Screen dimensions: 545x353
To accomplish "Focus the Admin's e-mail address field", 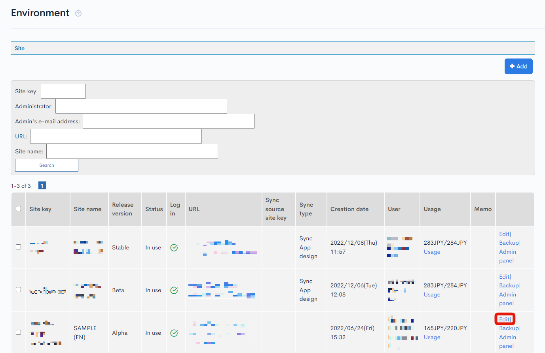I will [169, 121].
